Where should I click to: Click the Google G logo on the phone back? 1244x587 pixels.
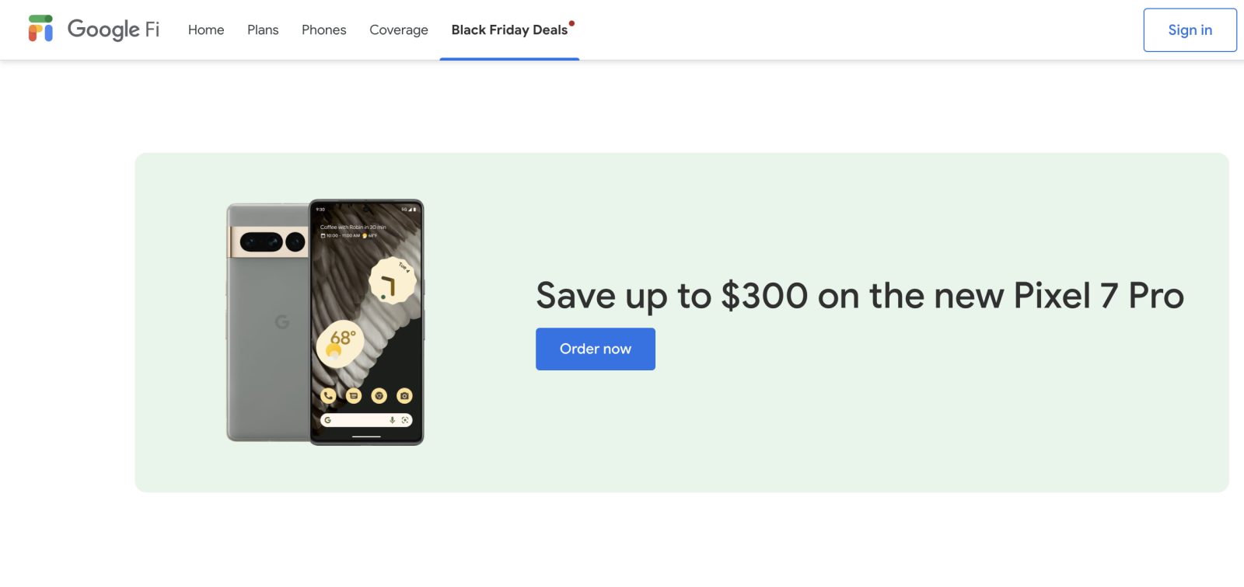click(x=282, y=321)
